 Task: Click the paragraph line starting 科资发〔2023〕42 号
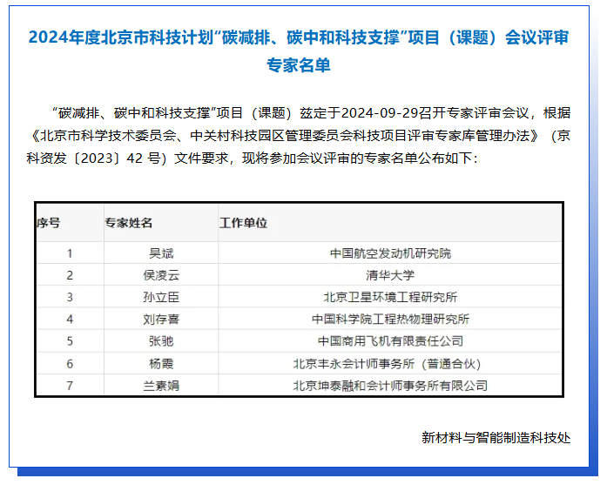click(x=252, y=158)
